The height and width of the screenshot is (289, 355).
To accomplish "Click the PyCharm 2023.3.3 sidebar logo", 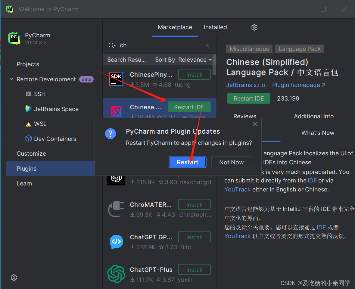I will click(x=14, y=38).
